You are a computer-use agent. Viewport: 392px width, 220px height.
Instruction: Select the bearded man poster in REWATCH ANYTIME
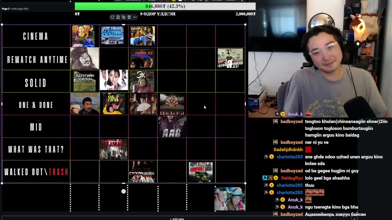click(x=85, y=58)
